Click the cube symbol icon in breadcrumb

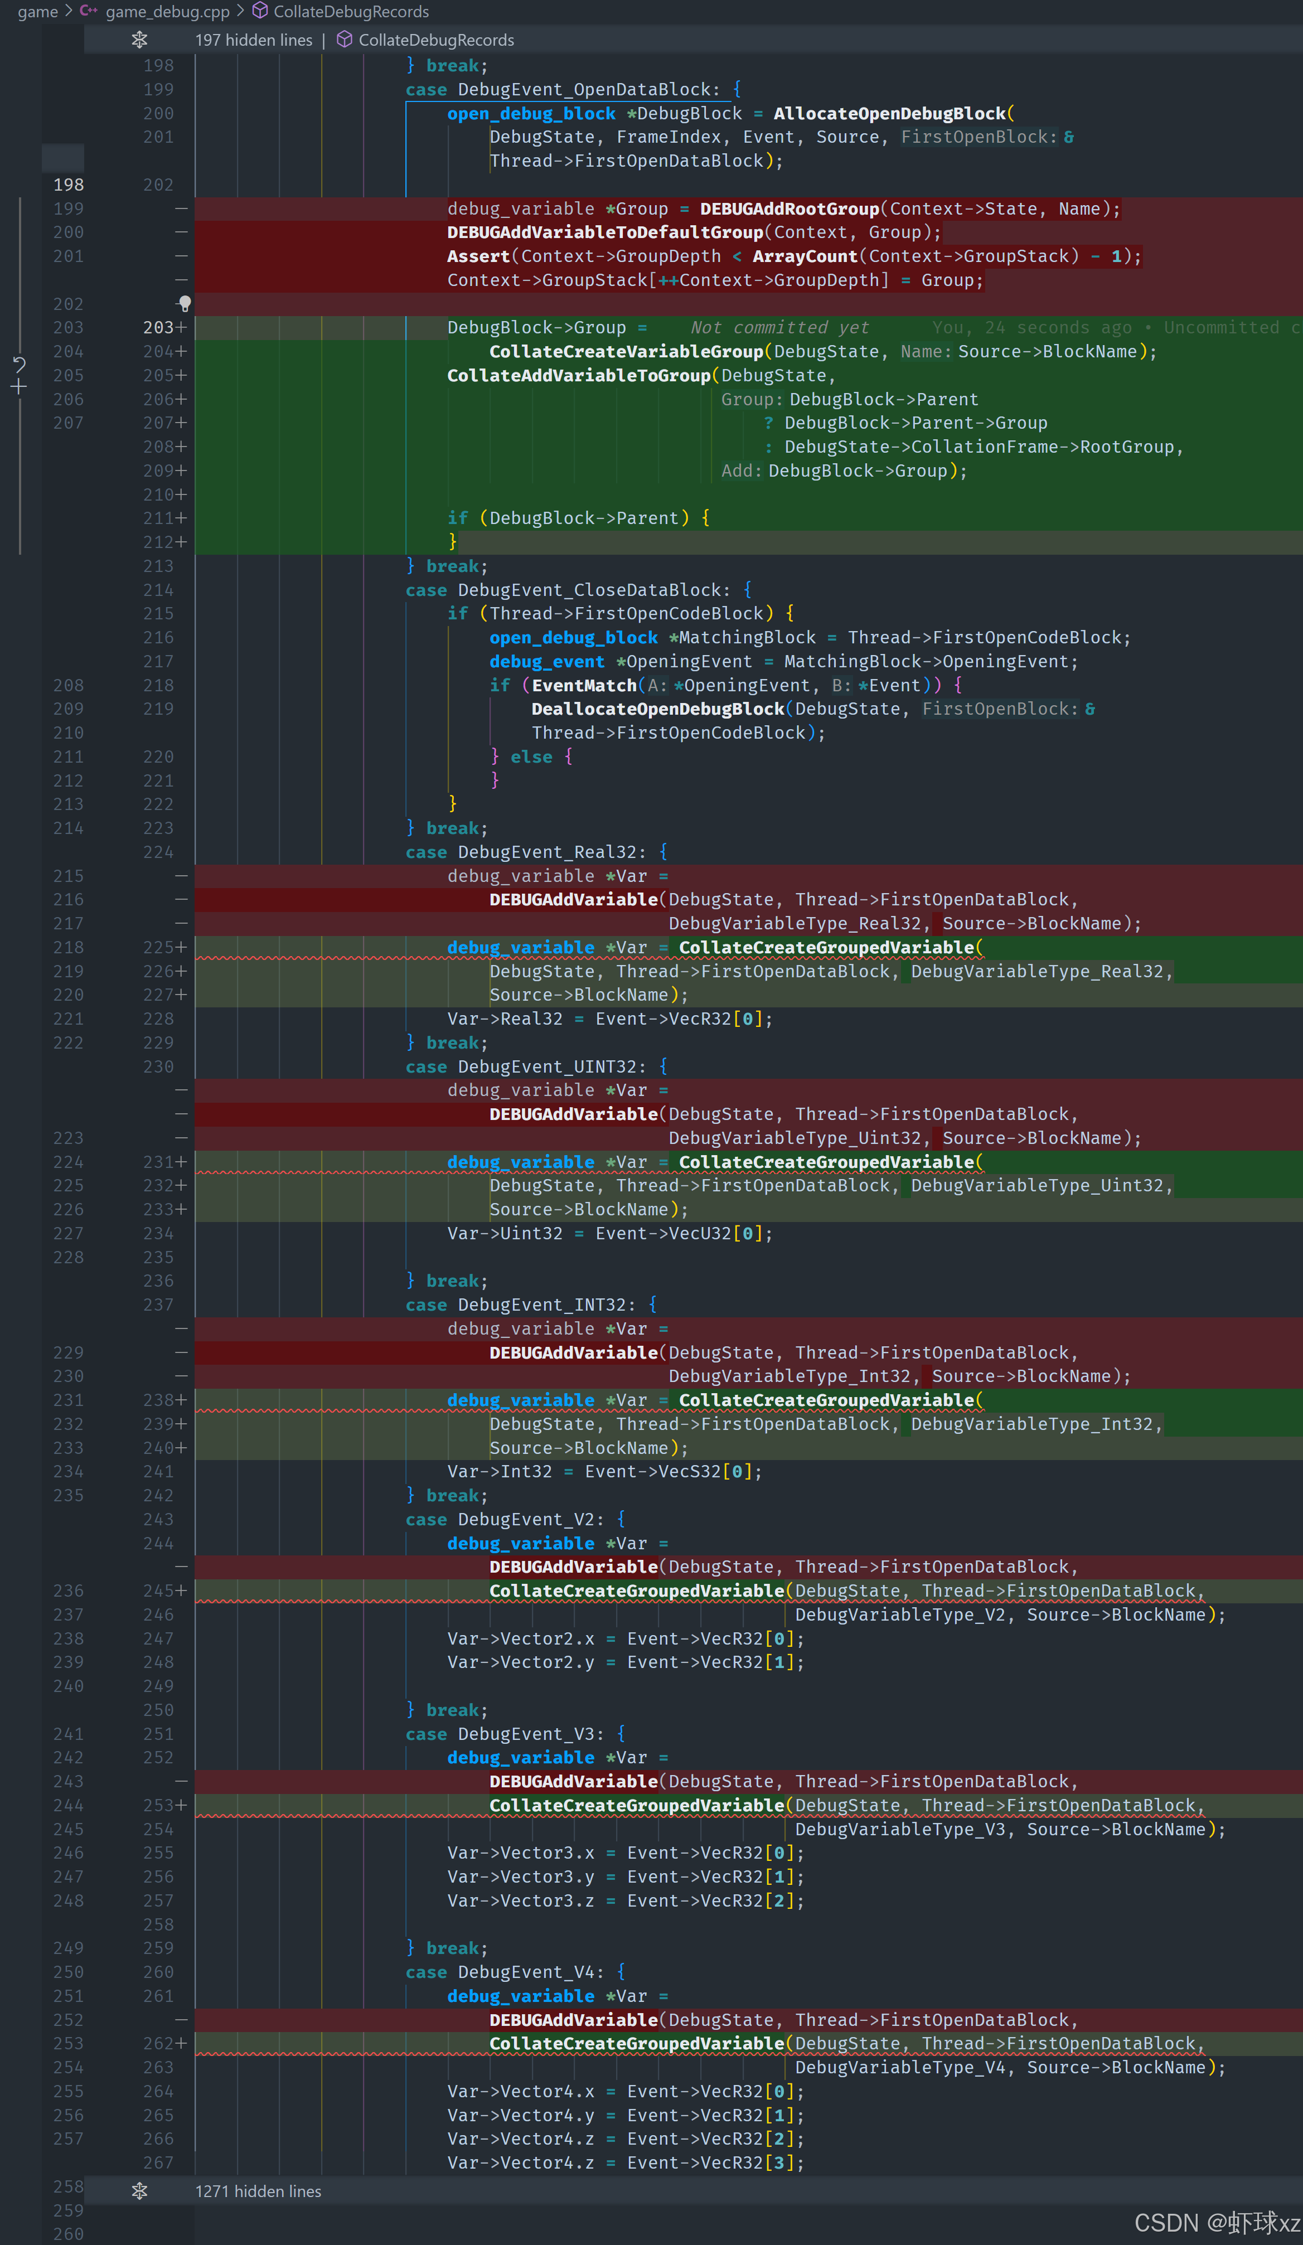259,11
